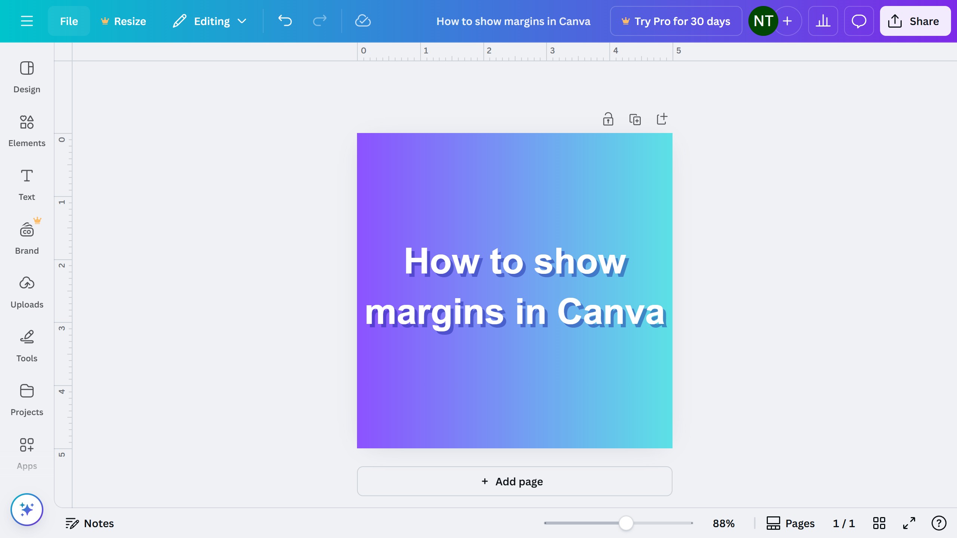Open the comments speech bubble

[859, 21]
